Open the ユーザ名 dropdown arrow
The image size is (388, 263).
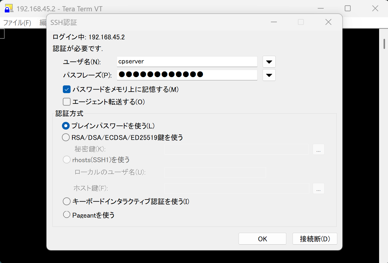click(269, 62)
